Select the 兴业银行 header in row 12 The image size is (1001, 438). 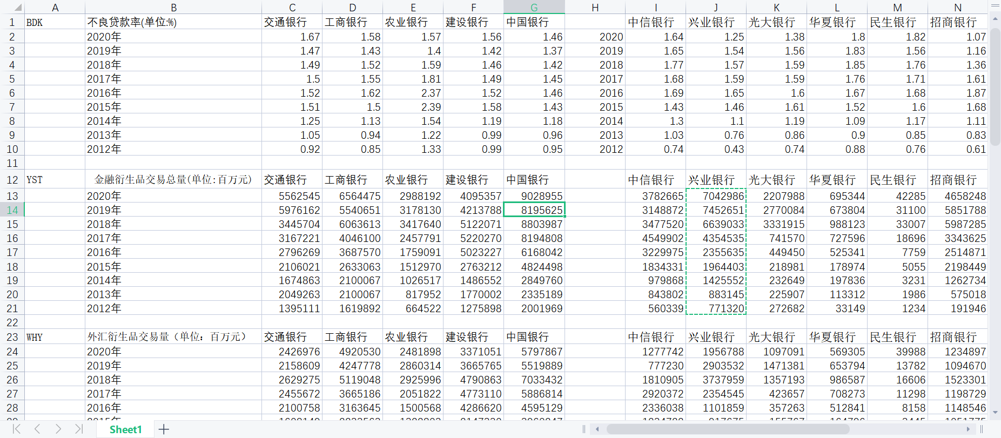point(716,179)
